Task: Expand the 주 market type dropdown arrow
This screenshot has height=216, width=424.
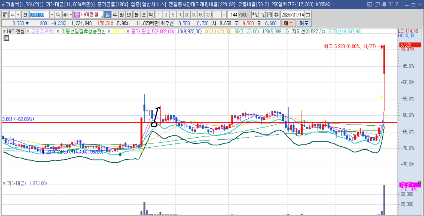Action: coord(18,15)
